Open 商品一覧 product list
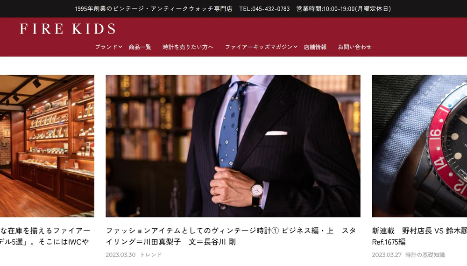Screen dimensions: 467x266 [140, 47]
